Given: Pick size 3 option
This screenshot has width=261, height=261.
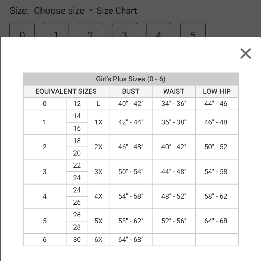Looking at the screenshot, I should pyautogui.click(x=125, y=30).
